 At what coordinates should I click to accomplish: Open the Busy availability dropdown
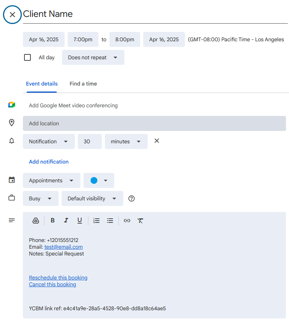[x=41, y=198]
